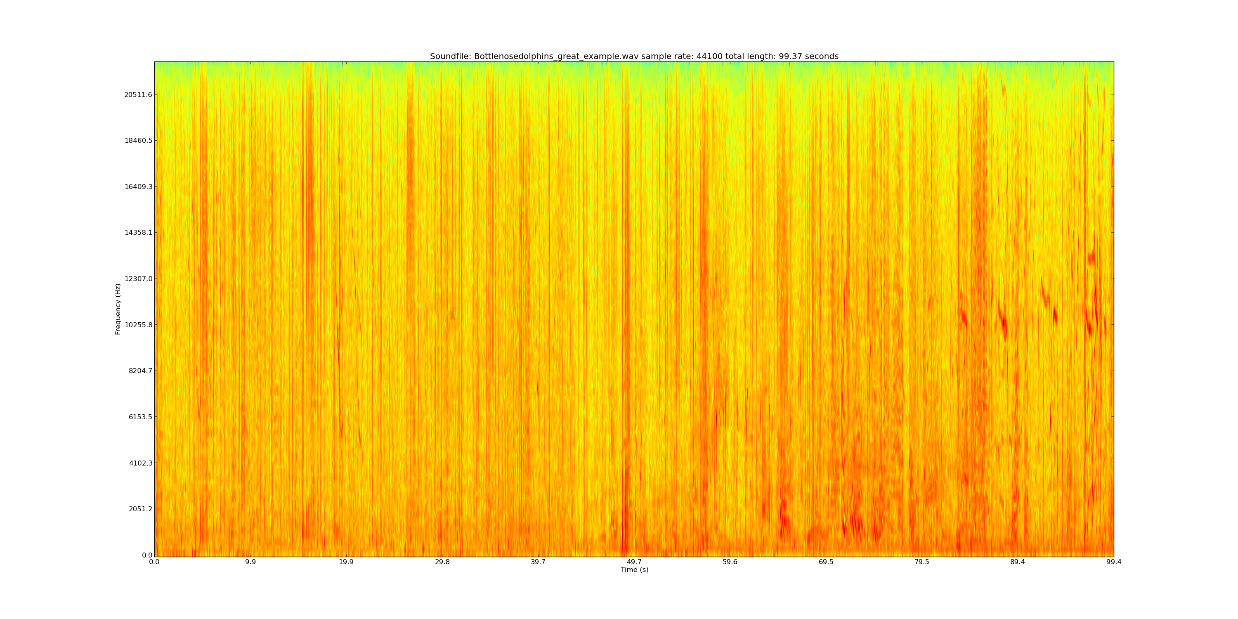Click the 9.9 time tick label
This screenshot has height=619, width=1238.
click(250, 562)
